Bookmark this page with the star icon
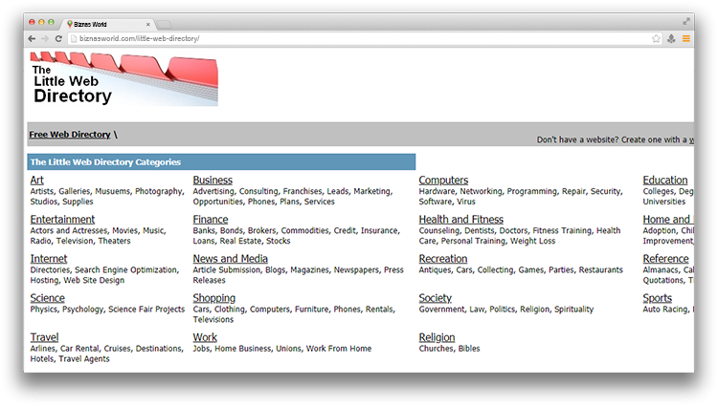This screenshot has width=718, height=406. [x=656, y=38]
